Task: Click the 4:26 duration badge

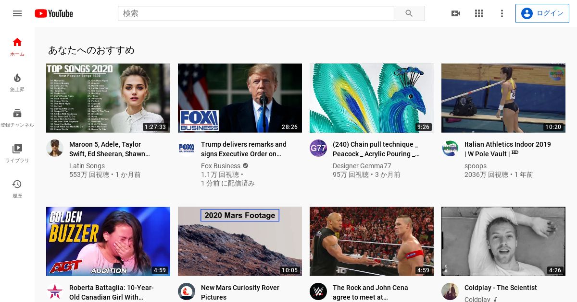Action: pos(555,270)
